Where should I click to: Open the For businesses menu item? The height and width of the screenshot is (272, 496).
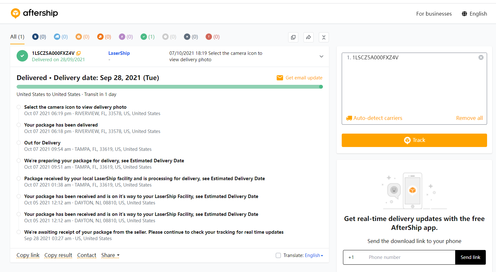(434, 14)
